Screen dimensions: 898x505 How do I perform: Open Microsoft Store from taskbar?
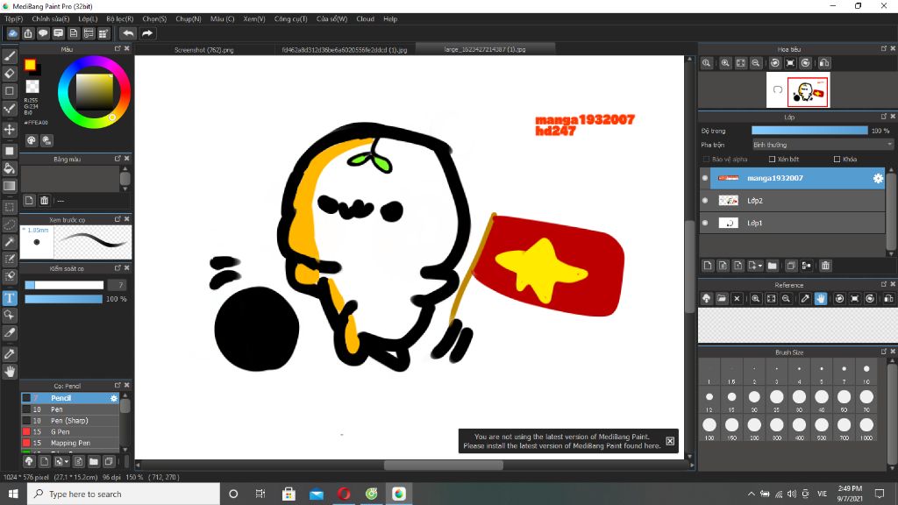click(x=289, y=494)
